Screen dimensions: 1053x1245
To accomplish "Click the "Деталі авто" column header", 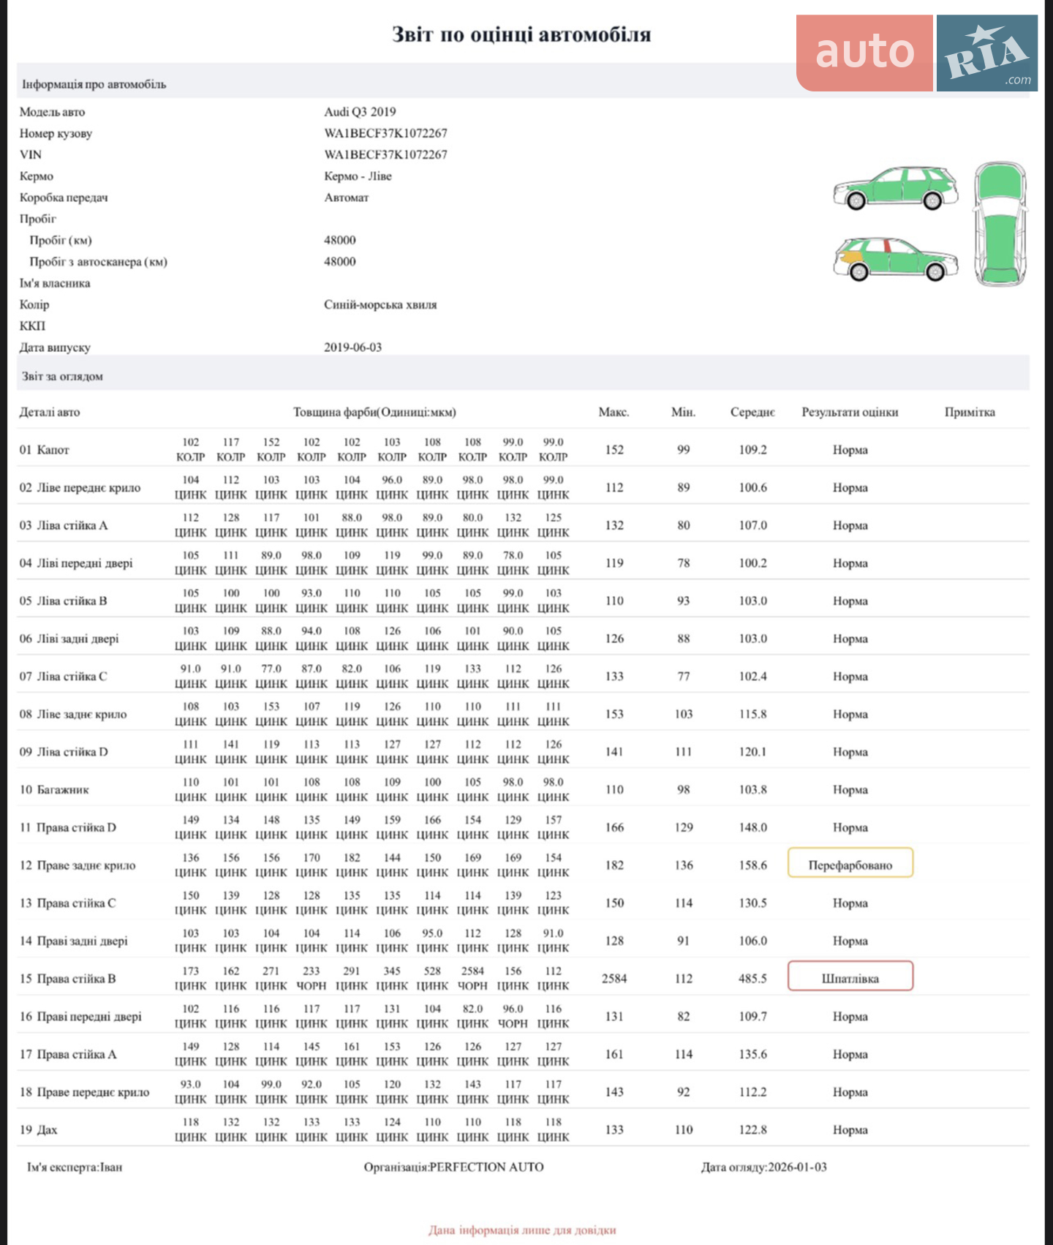I will 50,412.
